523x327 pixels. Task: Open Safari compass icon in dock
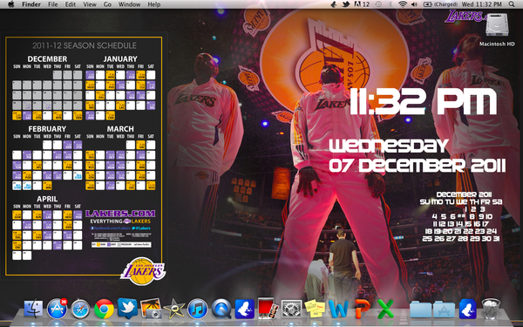click(x=80, y=309)
